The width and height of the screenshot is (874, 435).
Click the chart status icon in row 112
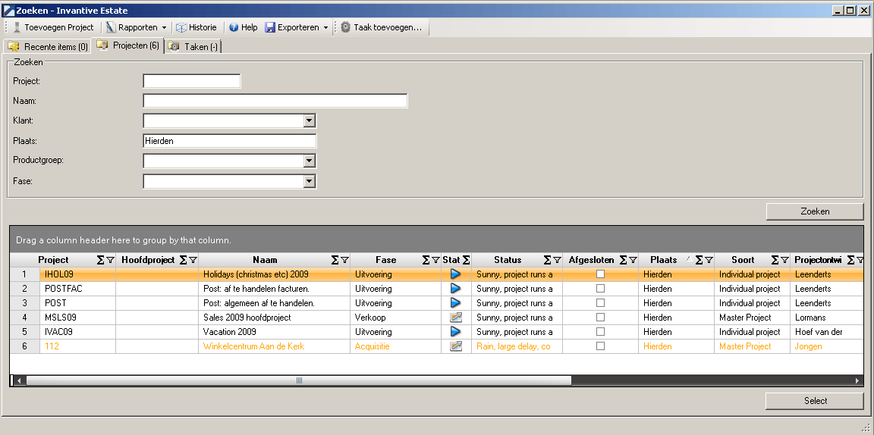pos(455,346)
